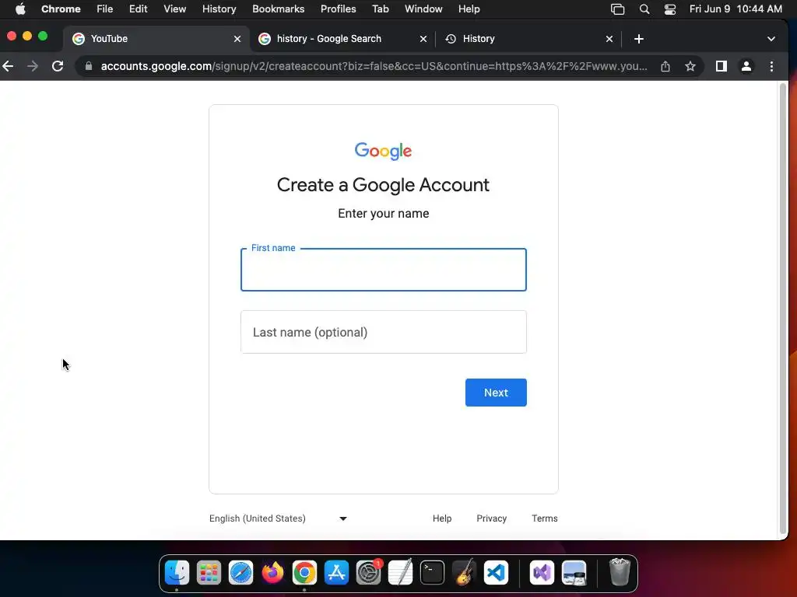This screenshot has width=797, height=597.
Task: Open Launchpad from the Dock
Action: click(x=209, y=573)
